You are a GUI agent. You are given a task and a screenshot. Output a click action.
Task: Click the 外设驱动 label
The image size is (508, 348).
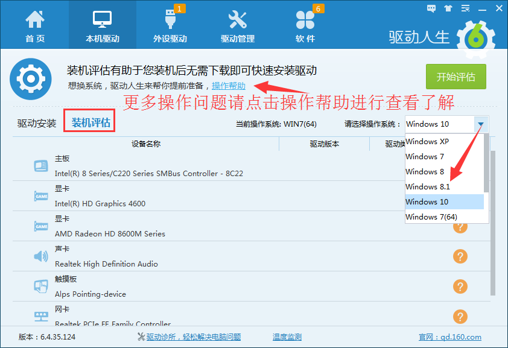[x=170, y=39]
